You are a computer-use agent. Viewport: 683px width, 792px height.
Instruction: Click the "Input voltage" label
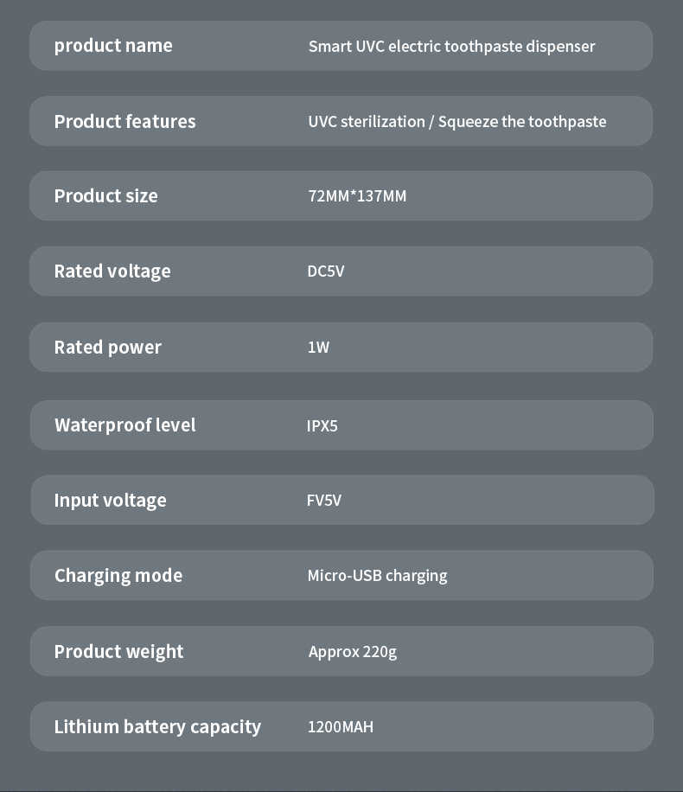[110, 501]
